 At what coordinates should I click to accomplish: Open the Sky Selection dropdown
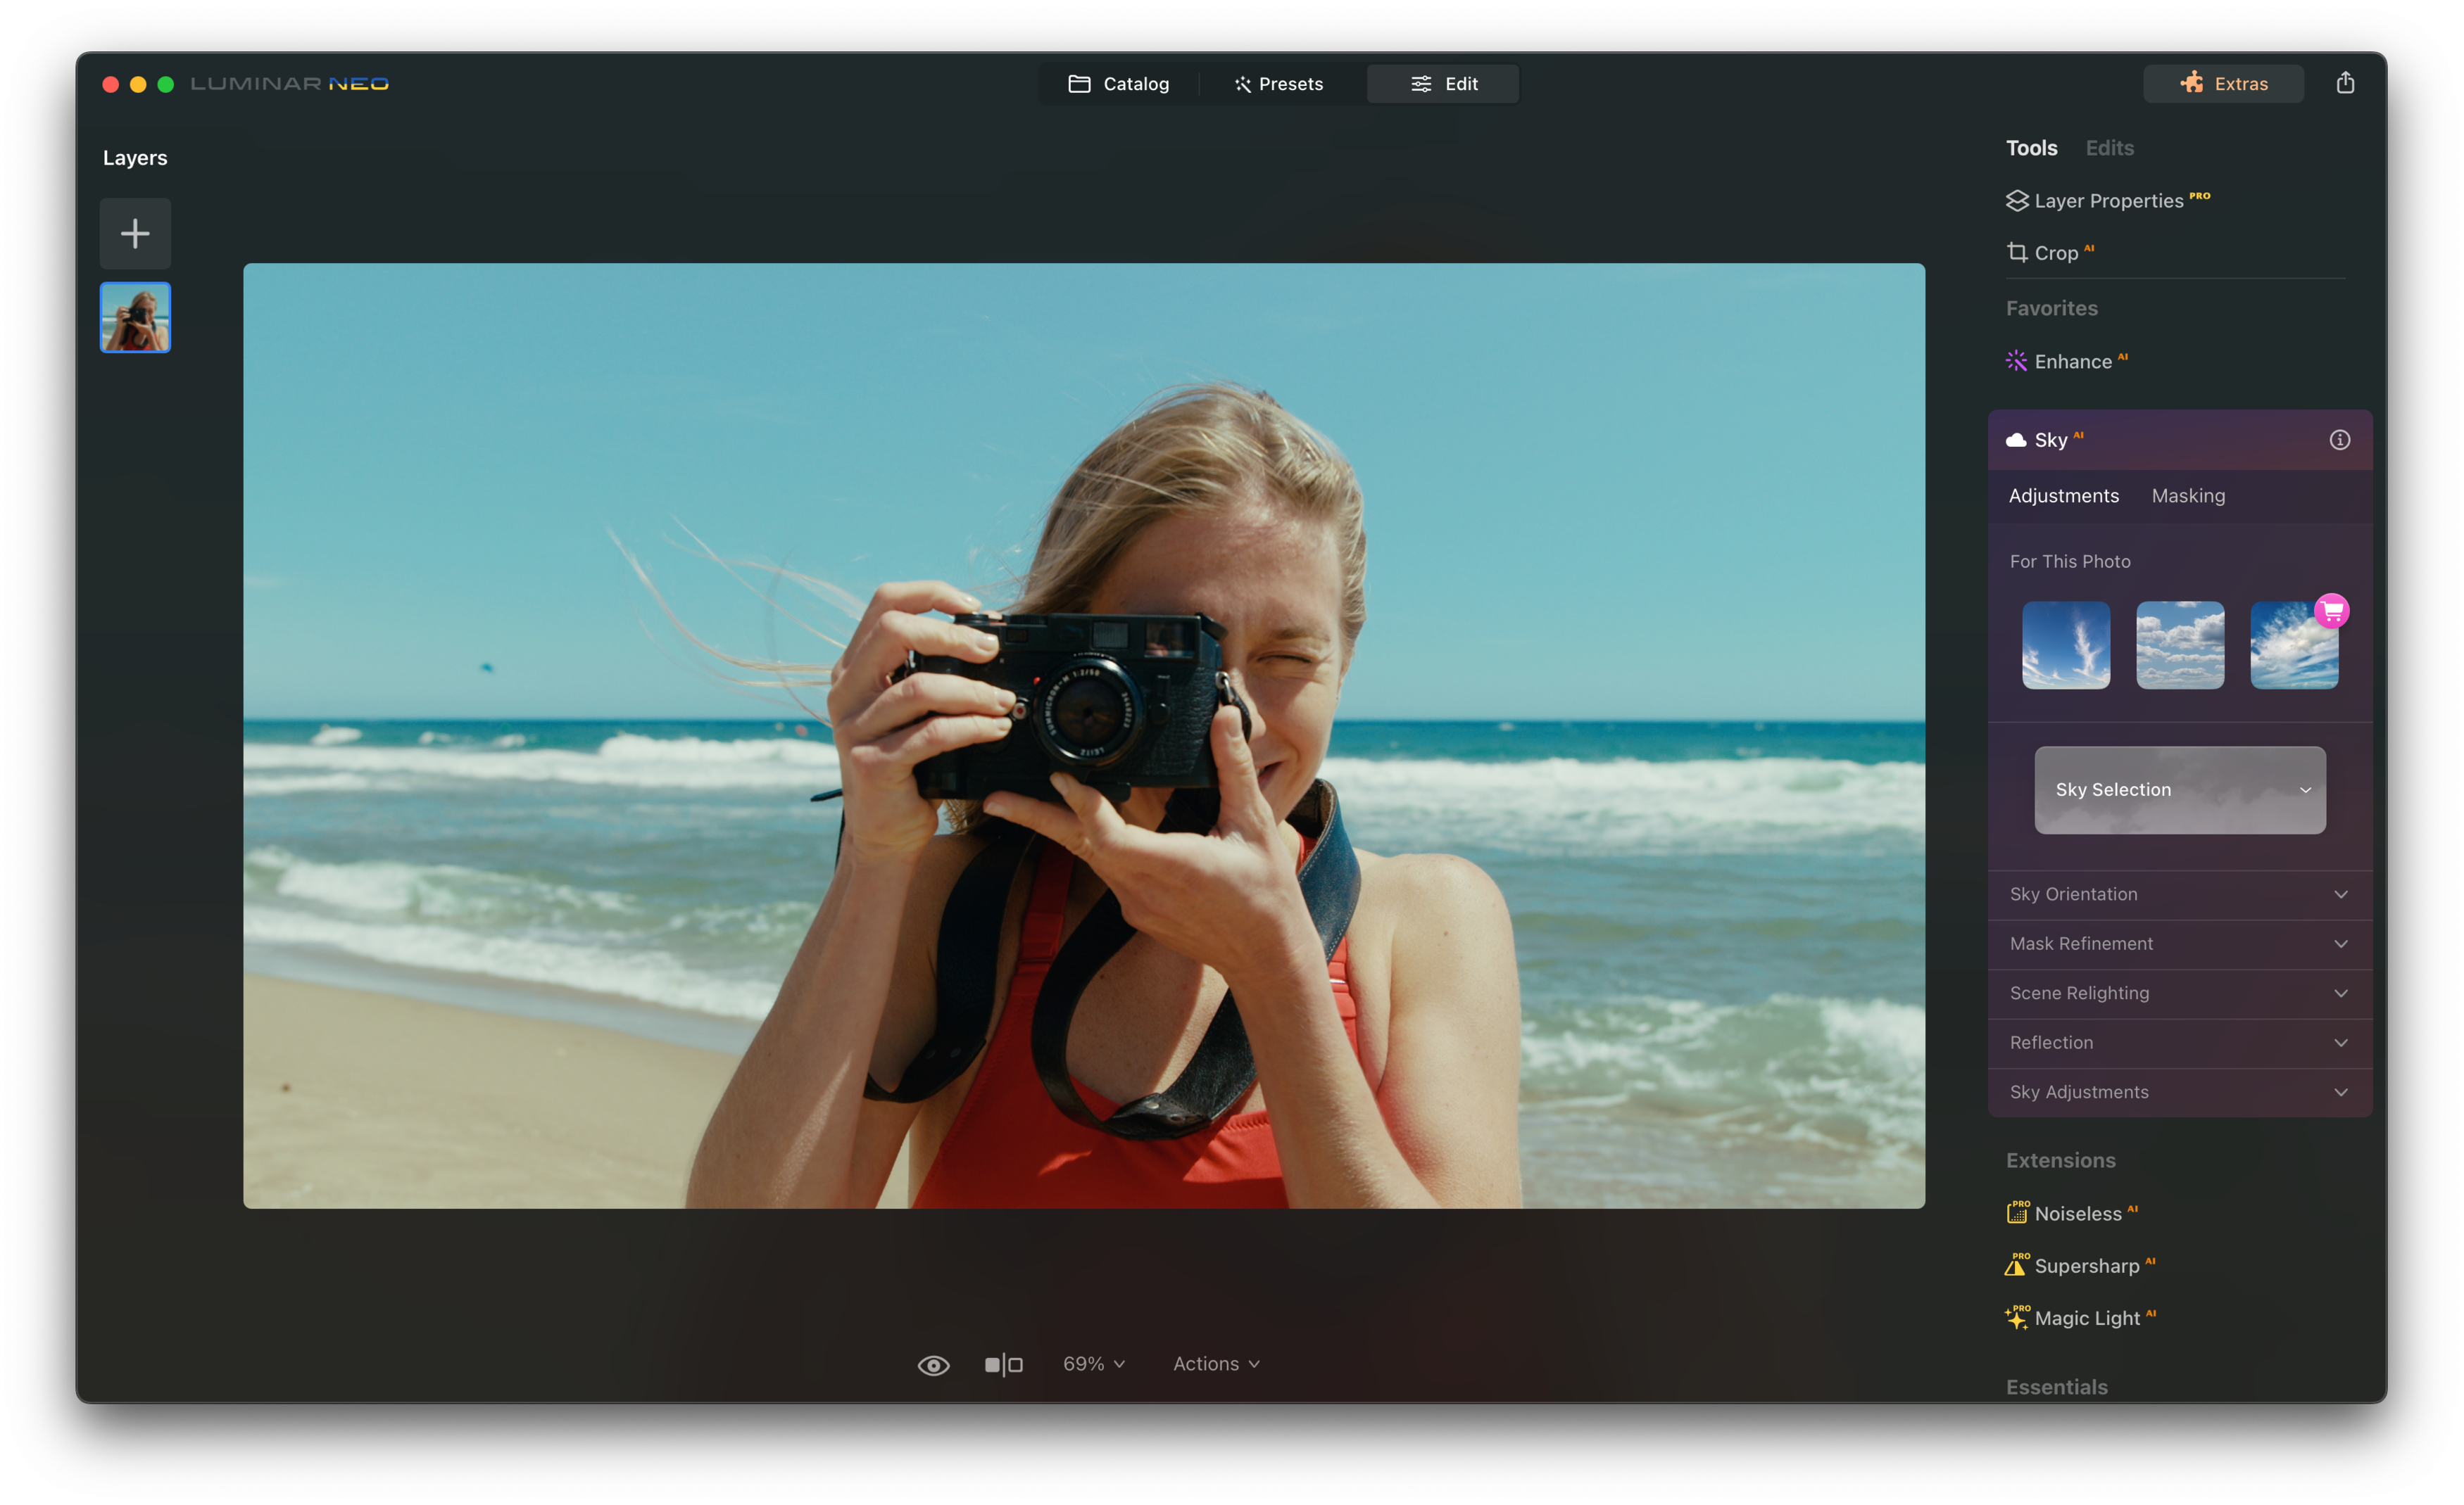coord(2180,789)
